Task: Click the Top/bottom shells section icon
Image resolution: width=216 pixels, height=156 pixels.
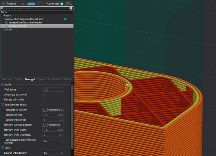Action: 2,105
